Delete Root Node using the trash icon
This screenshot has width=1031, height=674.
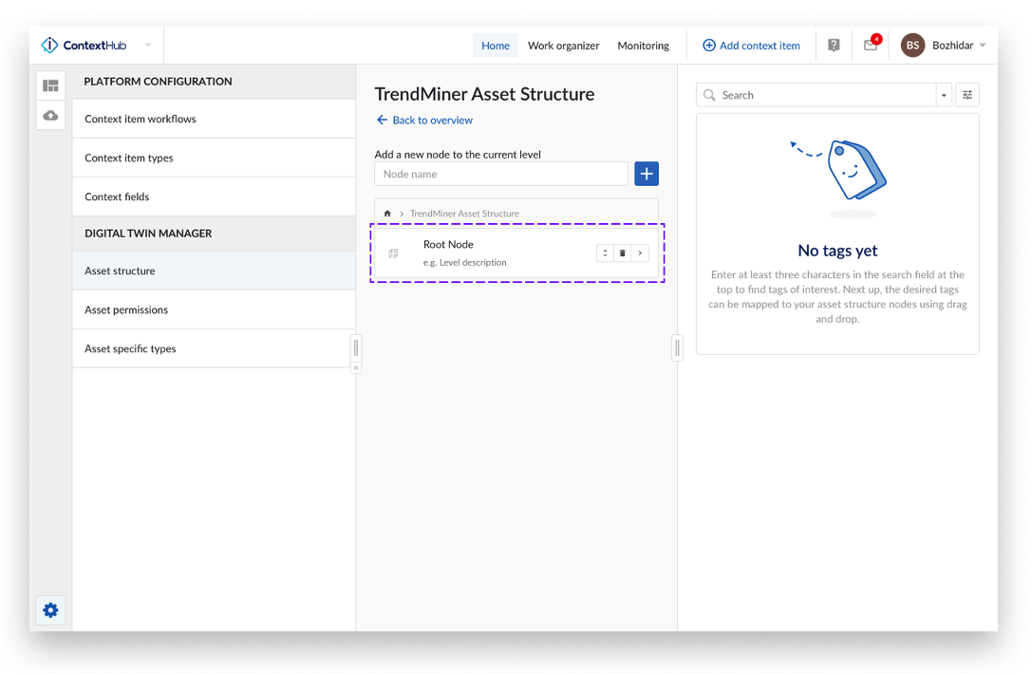[x=623, y=253]
